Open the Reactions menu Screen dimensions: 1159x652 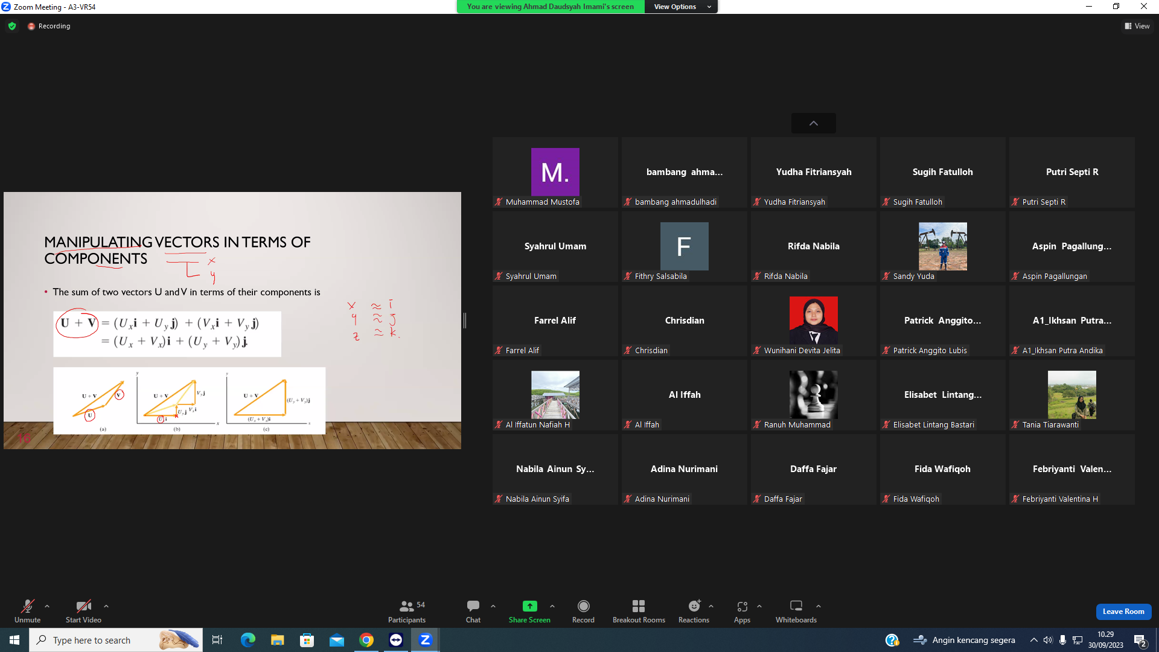click(694, 611)
